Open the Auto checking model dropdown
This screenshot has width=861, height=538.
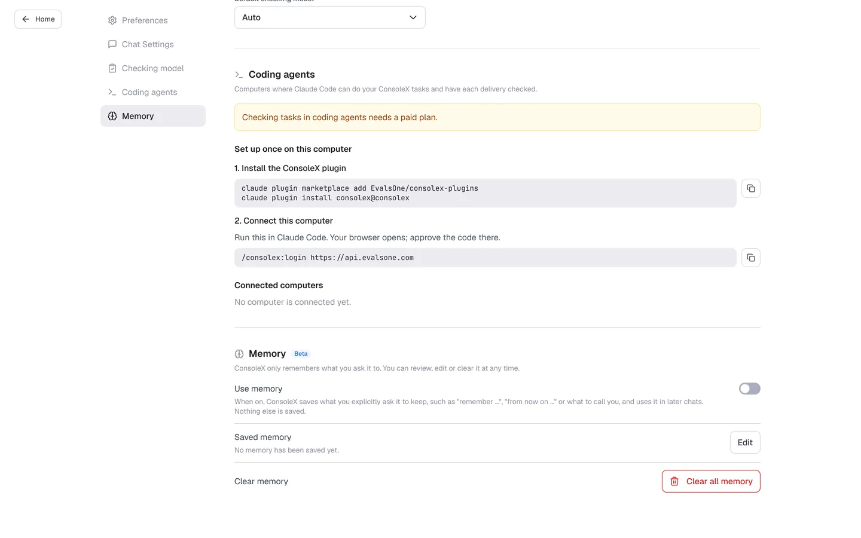pos(330,17)
